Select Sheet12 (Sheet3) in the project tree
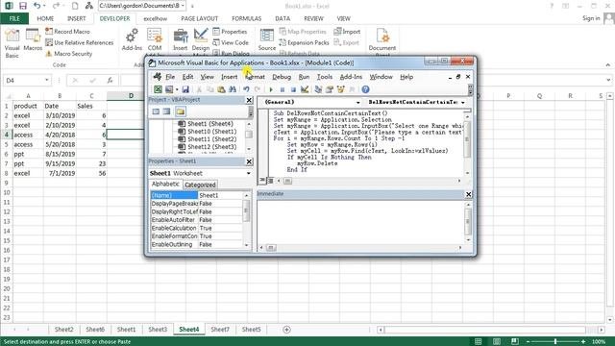This screenshot has width=615, height=346. pos(211,147)
